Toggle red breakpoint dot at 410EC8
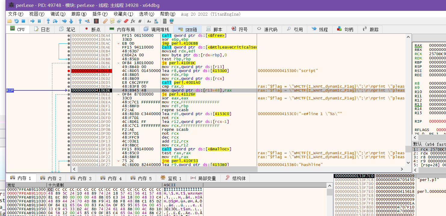The width and height of the screenshot is (446, 216). tap(69, 71)
